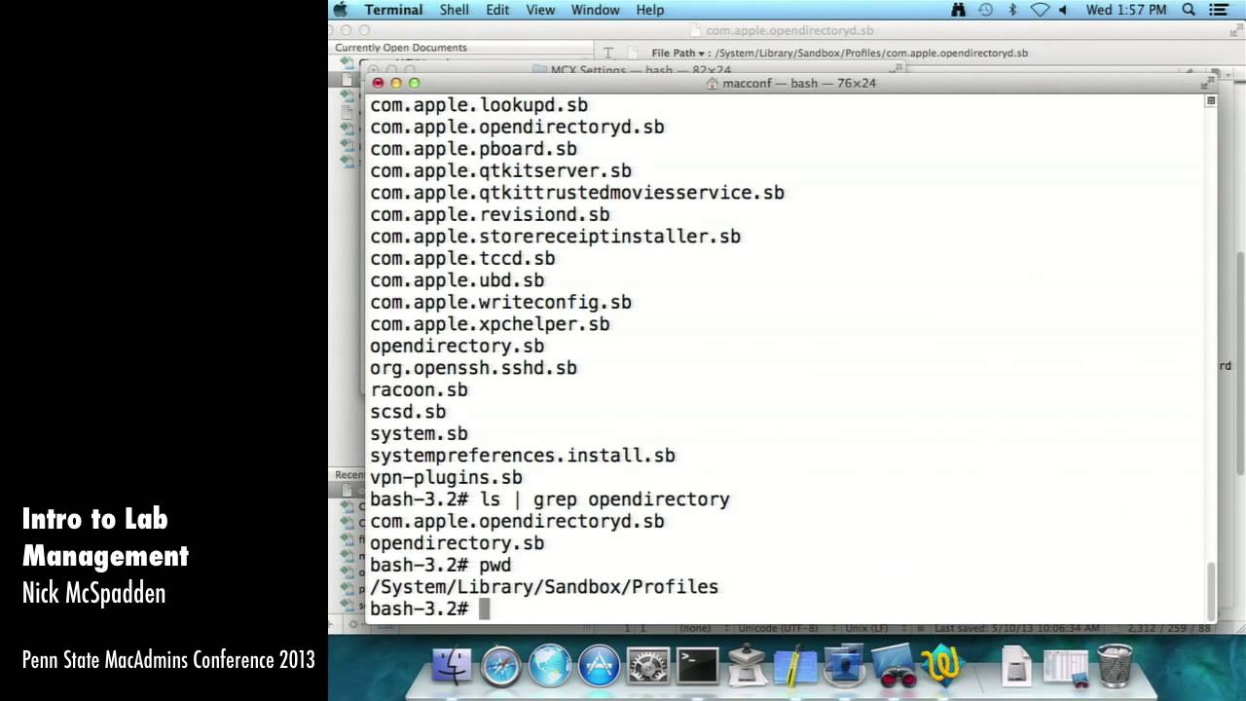This screenshot has width=1246, height=701.
Task: Click scsd.sb in the listing
Action: click(x=408, y=412)
